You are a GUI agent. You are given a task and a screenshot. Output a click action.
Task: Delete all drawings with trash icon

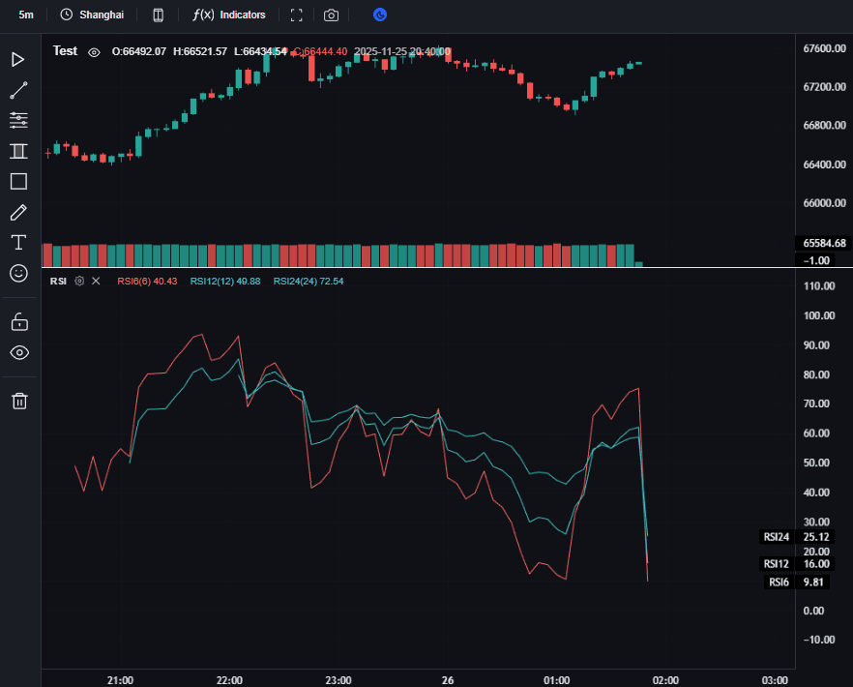click(x=18, y=401)
